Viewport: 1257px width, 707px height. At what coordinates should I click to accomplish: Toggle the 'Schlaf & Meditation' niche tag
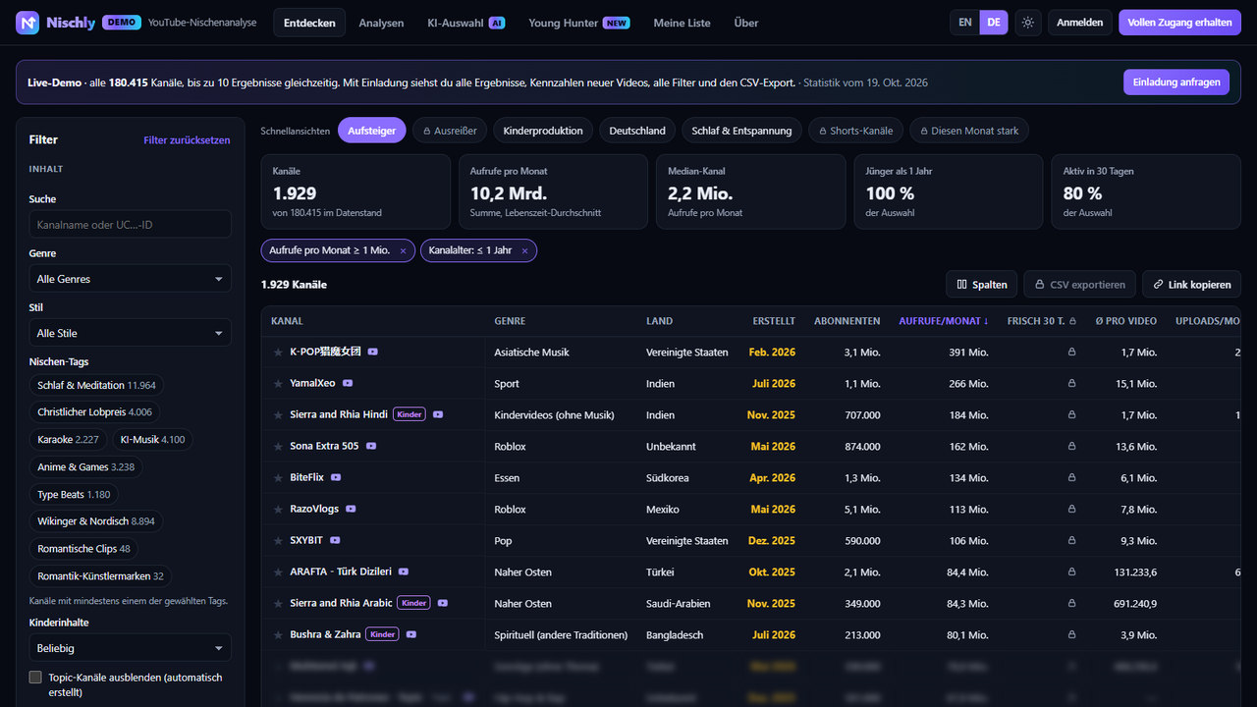pos(96,386)
